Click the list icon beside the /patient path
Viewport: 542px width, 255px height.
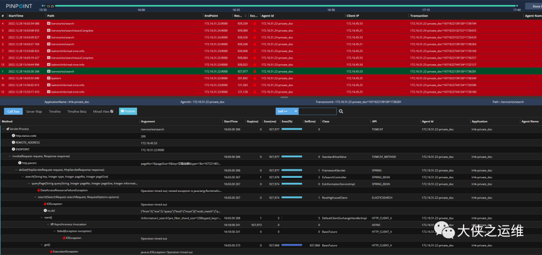click(x=48, y=78)
